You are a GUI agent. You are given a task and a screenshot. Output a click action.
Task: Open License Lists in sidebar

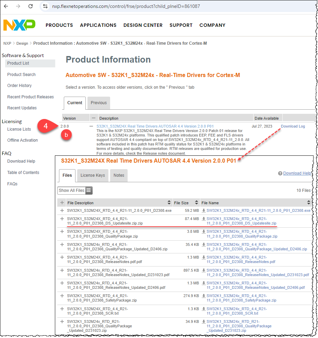(19, 129)
